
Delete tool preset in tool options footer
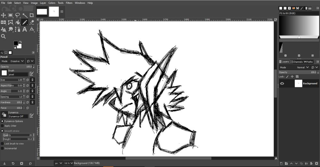(22, 163)
